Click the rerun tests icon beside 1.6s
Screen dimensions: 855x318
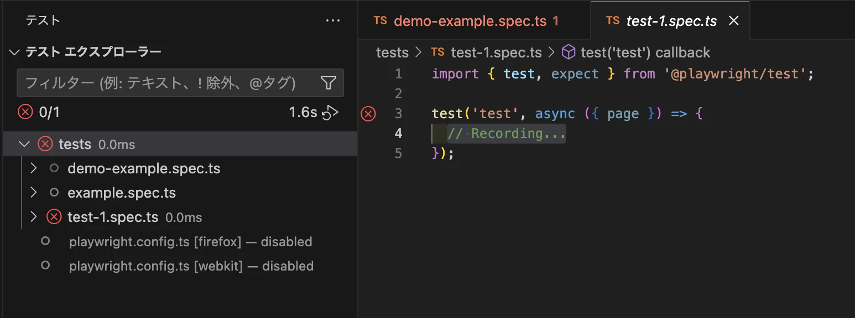click(331, 113)
